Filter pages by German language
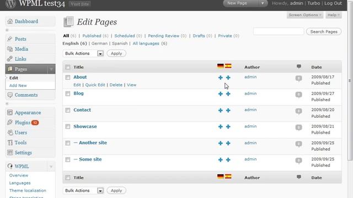Viewport: 353px width, 198px height. tap(99, 43)
